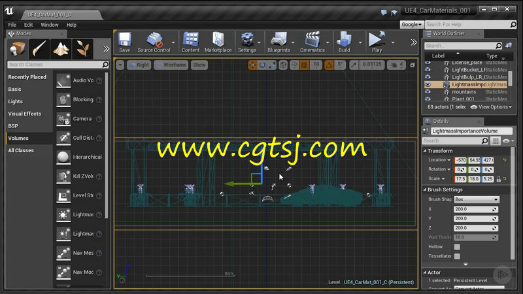The image size is (523, 294).
Task: Select the Foliage mode leaf icon
Action: click(x=82, y=48)
